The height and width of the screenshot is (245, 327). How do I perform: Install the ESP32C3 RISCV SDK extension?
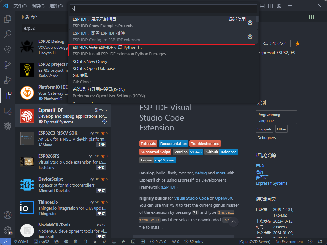(101, 145)
